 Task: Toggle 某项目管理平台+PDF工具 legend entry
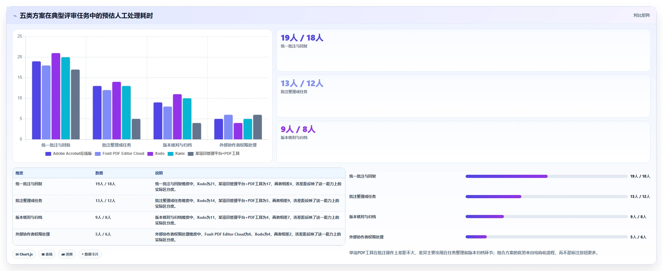(x=214, y=154)
